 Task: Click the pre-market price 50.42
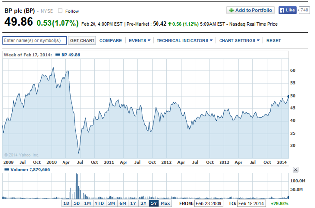(x=159, y=24)
